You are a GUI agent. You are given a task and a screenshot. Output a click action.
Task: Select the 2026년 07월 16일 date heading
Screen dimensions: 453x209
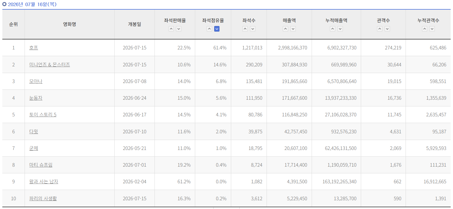pyautogui.click(x=32, y=4)
